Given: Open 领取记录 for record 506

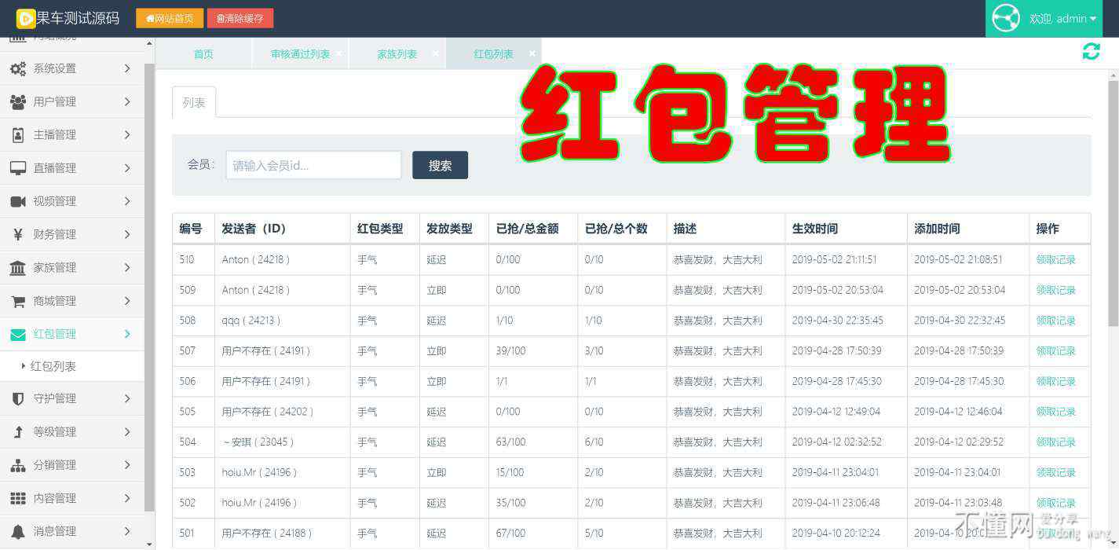Looking at the screenshot, I should point(1055,381).
